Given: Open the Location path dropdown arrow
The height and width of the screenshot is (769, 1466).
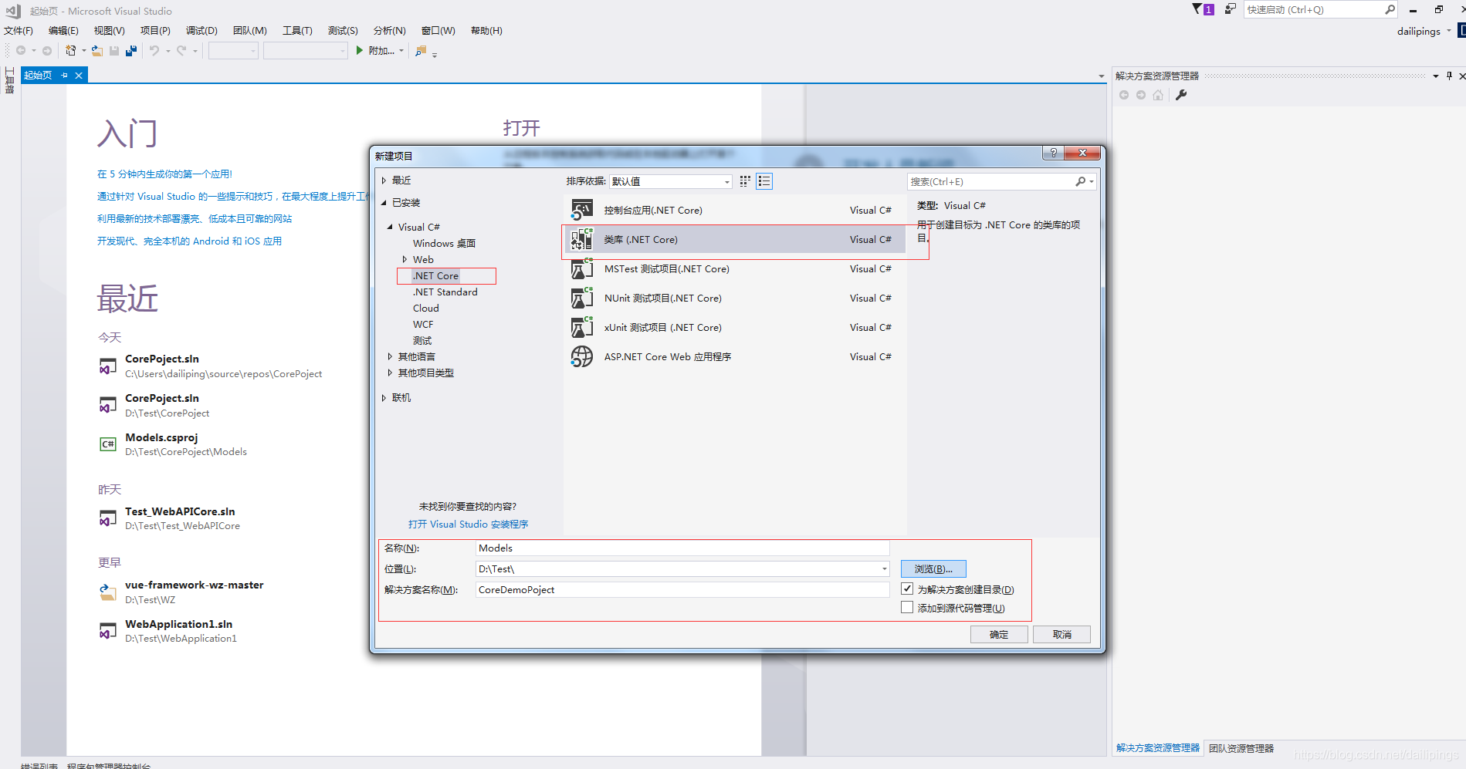Looking at the screenshot, I should 884,568.
